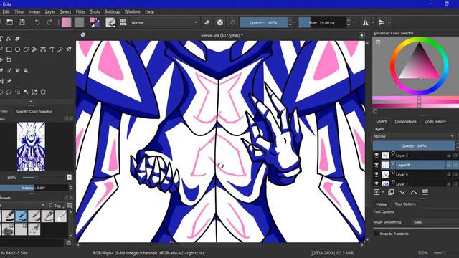
Task: Open the Image menu
Action: click(34, 11)
